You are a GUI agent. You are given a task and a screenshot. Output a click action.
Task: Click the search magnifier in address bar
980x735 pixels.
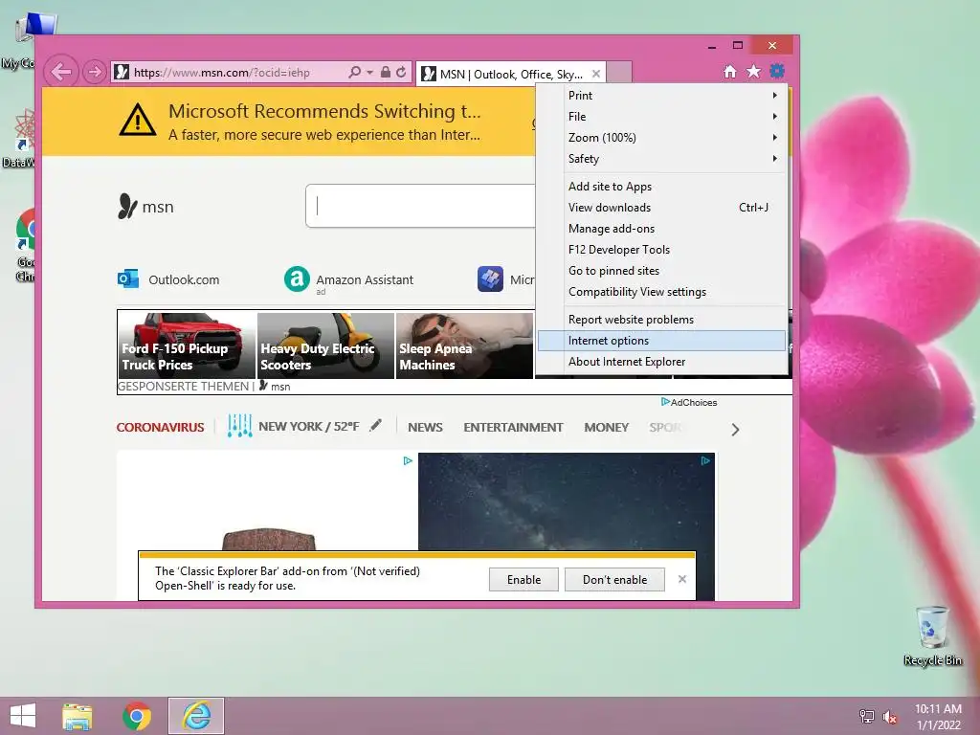(x=354, y=72)
